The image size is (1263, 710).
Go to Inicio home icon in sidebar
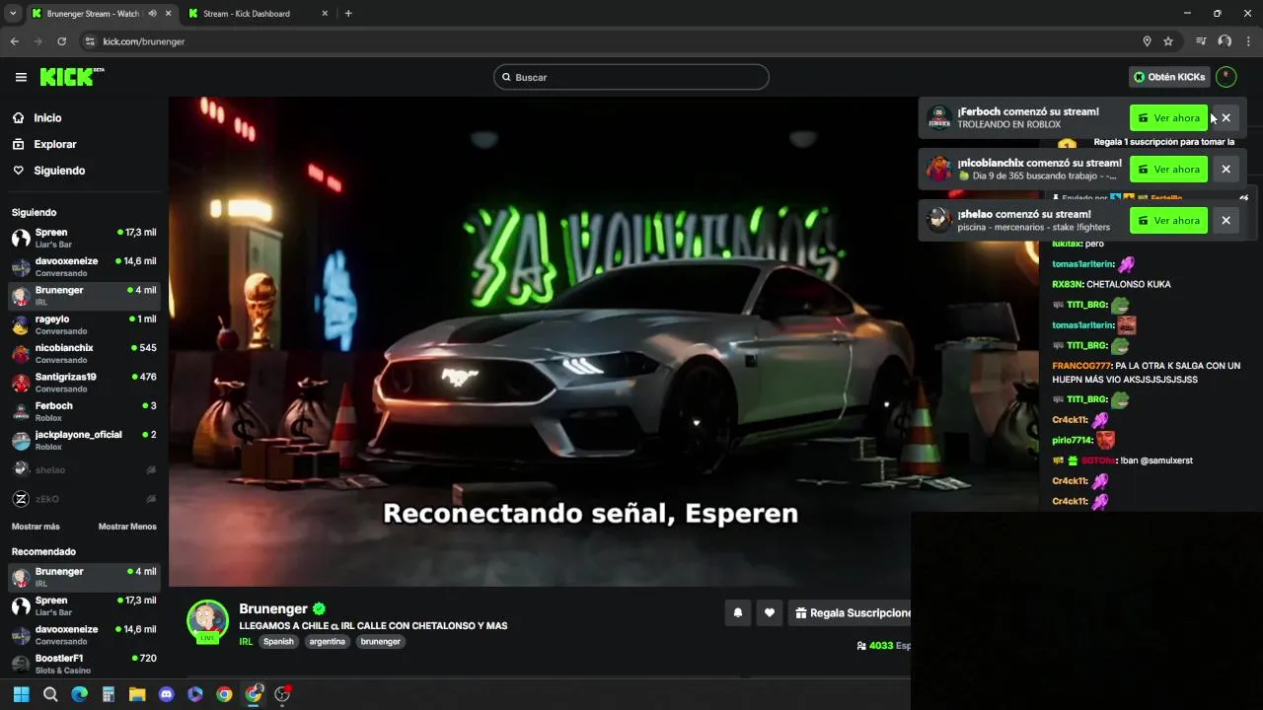[18, 118]
